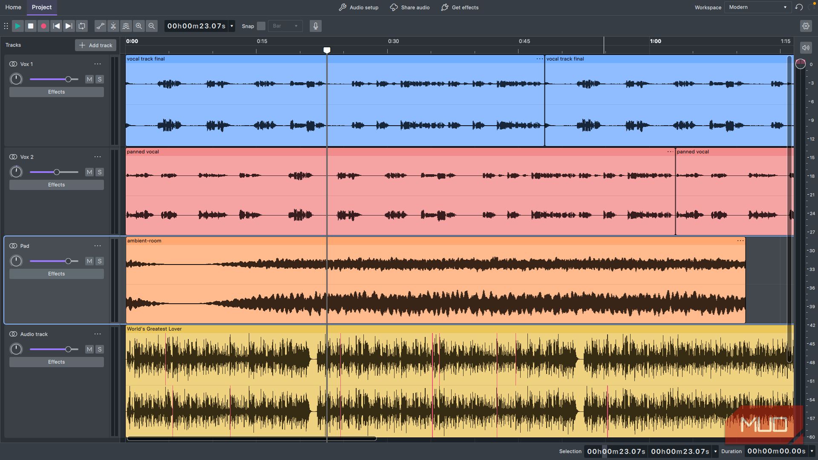Click Vox 1 stereo channel icon
Screen dimensions: 818x460
pos(13,64)
